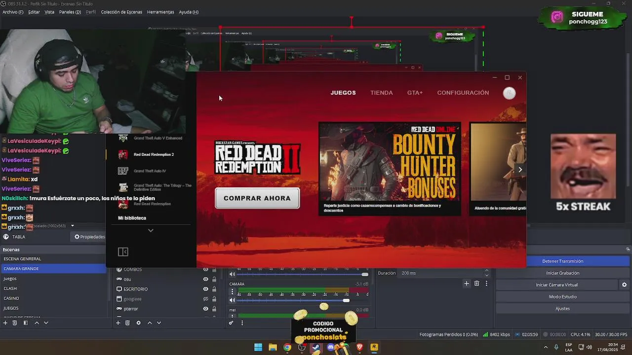Open Rockstar Games Launcher taskbar icon
Image resolution: width=632 pixels, height=355 pixels.
374,347
